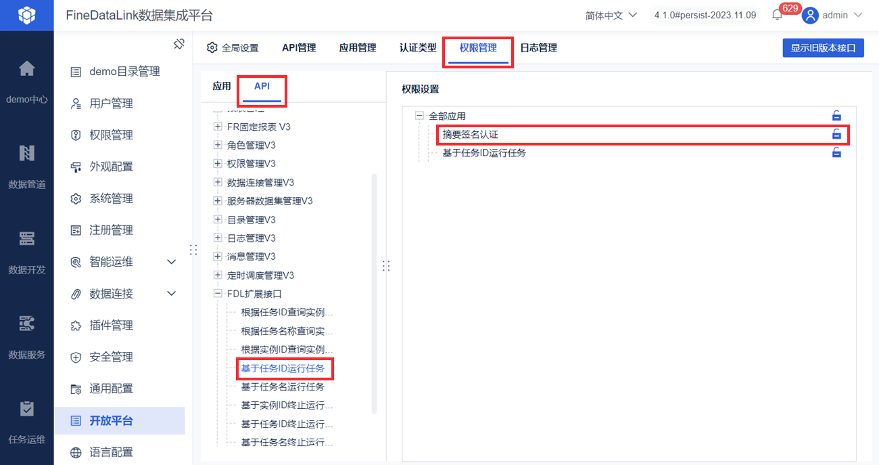
Task: Open 数据服务 in left rail
Action: click(x=26, y=324)
